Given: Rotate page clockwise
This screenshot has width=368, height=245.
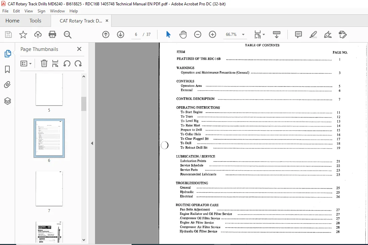Looking at the screenshot, I should pos(78,63).
